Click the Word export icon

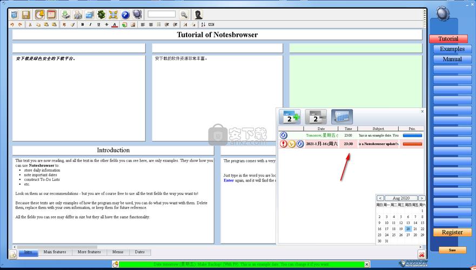pos(90,15)
